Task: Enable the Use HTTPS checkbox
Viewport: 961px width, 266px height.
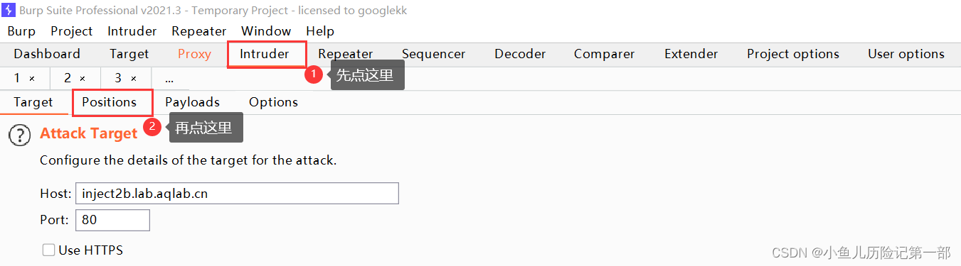Action: (x=48, y=250)
